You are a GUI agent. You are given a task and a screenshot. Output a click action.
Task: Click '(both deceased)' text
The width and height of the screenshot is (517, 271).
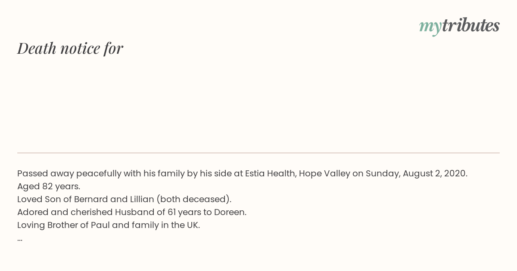coord(194,199)
